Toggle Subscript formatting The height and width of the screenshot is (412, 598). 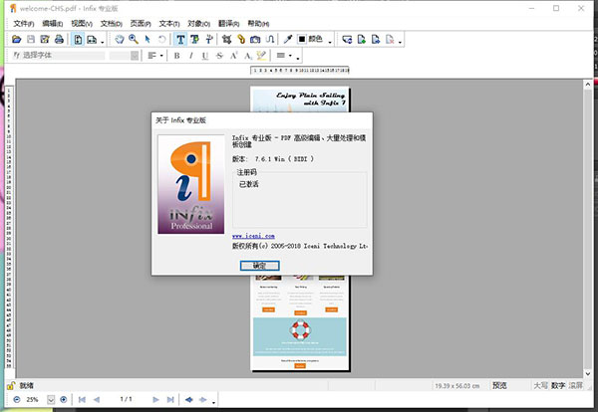pyautogui.click(x=248, y=56)
